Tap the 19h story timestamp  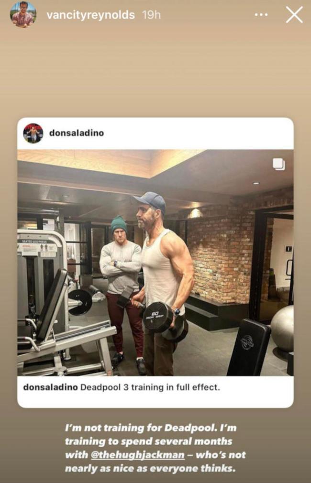tap(151, 15)
